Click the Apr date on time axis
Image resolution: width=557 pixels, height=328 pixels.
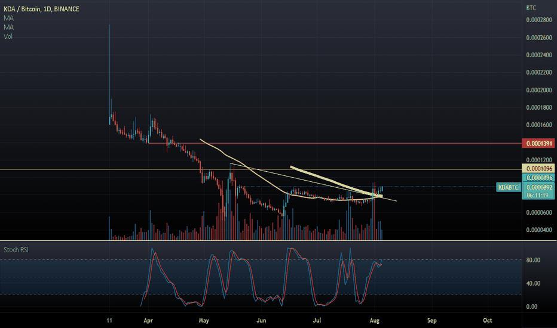point(148,321)
